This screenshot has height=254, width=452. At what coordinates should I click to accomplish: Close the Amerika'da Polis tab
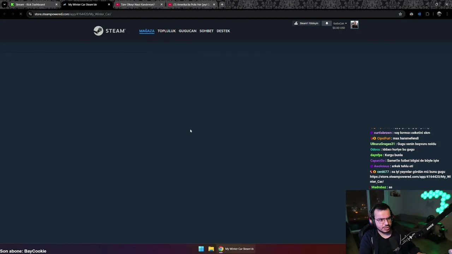pos(214,5)
